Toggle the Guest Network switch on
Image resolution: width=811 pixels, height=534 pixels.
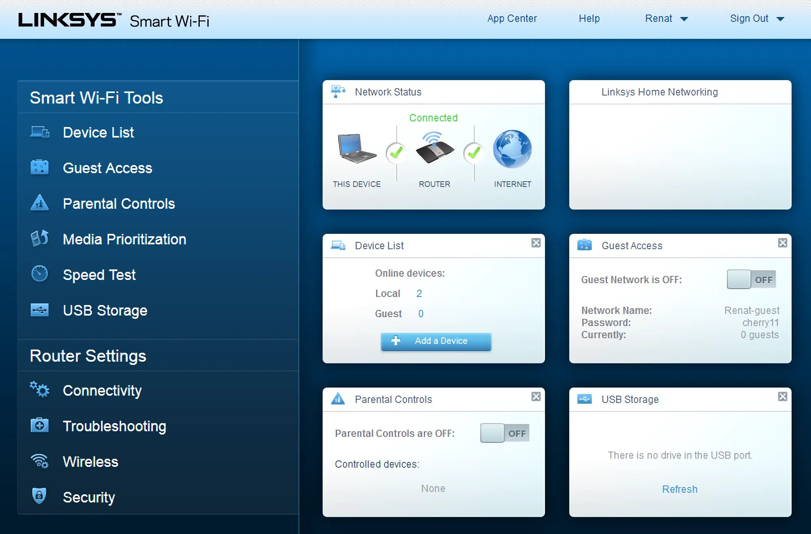[751, 280]
